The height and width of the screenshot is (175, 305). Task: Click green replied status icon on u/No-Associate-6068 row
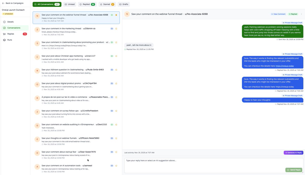click(x=112, y=15)
